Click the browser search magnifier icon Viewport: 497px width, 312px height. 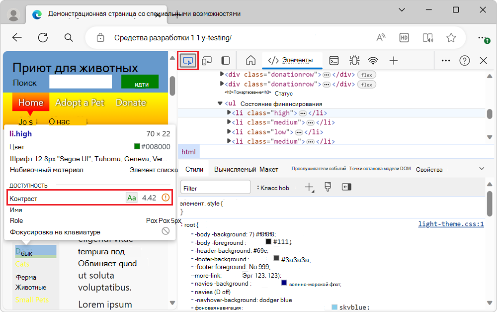coord(69,37)
